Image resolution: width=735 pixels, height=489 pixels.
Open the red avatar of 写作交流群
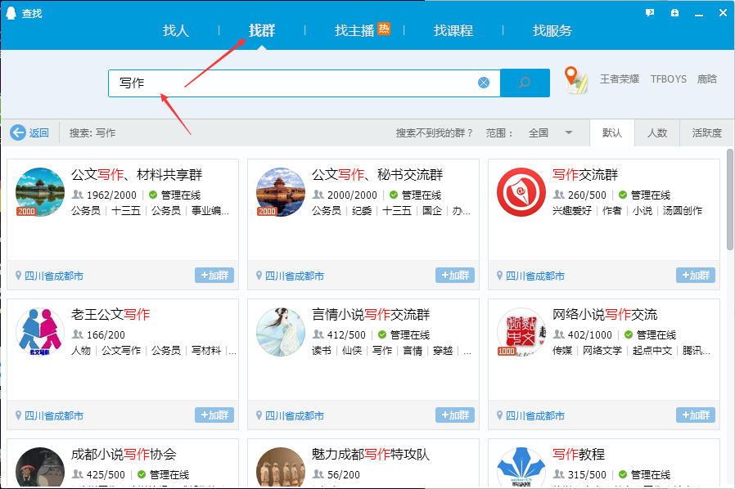point(521,192)
